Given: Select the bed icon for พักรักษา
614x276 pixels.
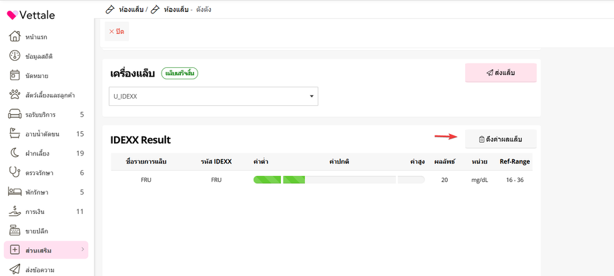Looking at the screenshot, I should point(15,192).
